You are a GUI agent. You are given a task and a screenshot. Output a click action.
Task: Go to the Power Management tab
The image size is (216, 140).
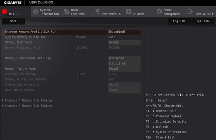point(171,12)
